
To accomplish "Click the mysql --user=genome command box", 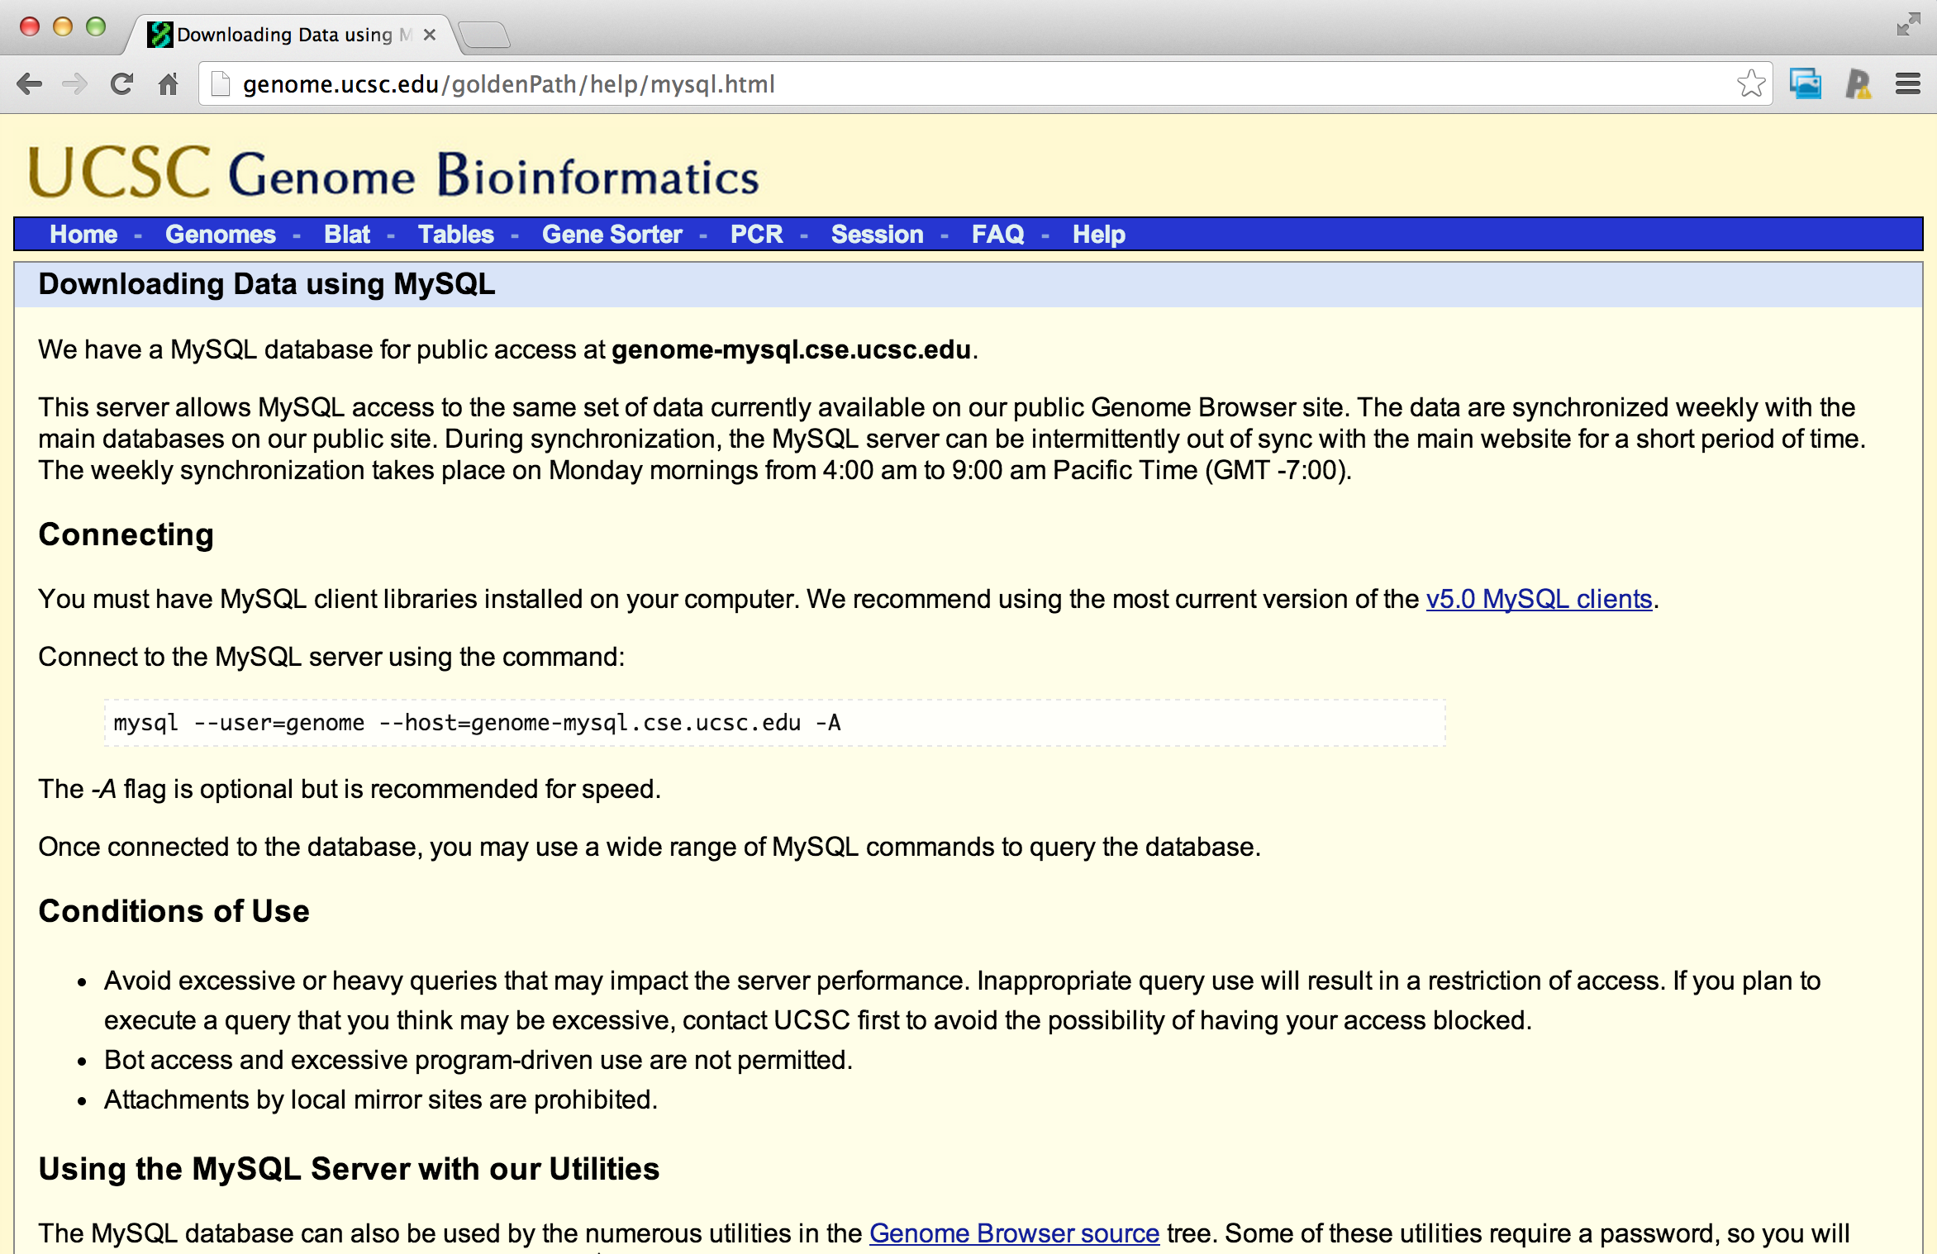I will point(774,723).
